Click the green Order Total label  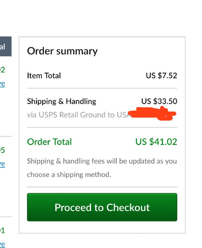pyautogui.click(x=50, y=142)
